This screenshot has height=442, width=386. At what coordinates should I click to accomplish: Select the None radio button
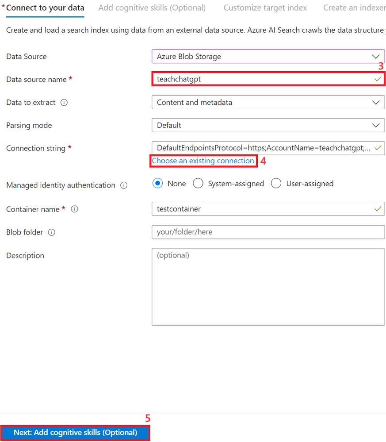[x=158, y=184]
